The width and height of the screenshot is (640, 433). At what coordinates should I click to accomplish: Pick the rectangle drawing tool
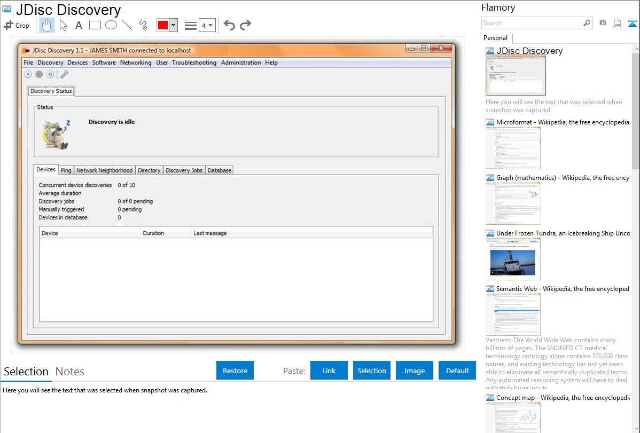pos(95,25)
